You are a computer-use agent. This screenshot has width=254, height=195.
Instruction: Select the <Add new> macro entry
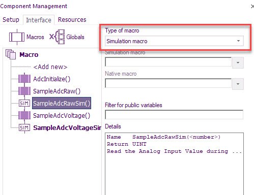pos(50,67)
